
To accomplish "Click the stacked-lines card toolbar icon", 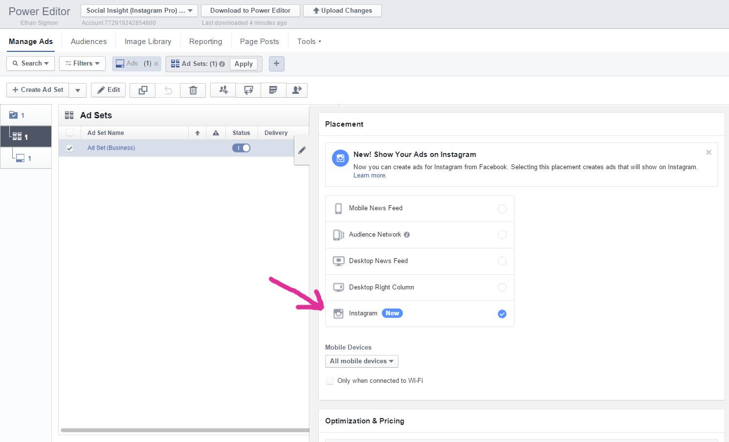I will coord(273,90).
